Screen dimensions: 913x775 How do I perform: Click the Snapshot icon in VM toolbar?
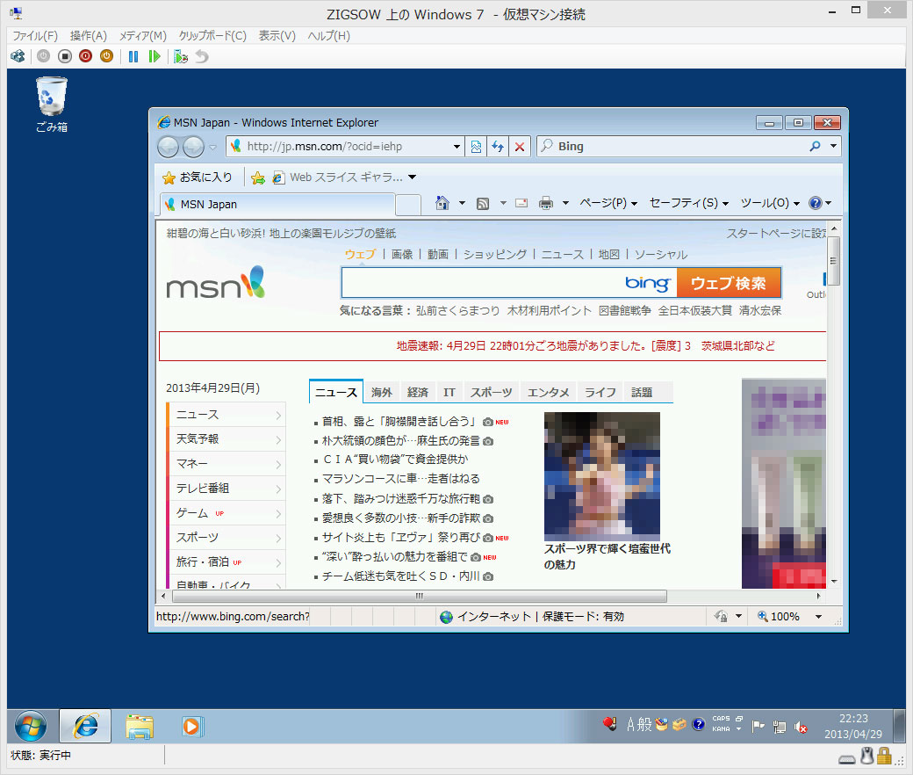[181, 56]
